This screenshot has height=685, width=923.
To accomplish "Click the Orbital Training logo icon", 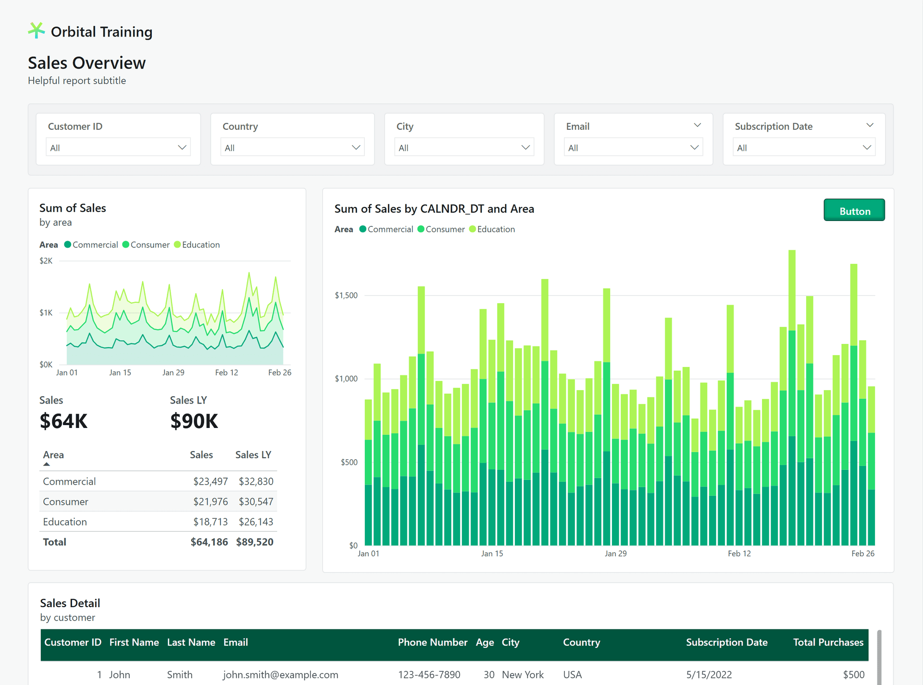I will (37, 30).
